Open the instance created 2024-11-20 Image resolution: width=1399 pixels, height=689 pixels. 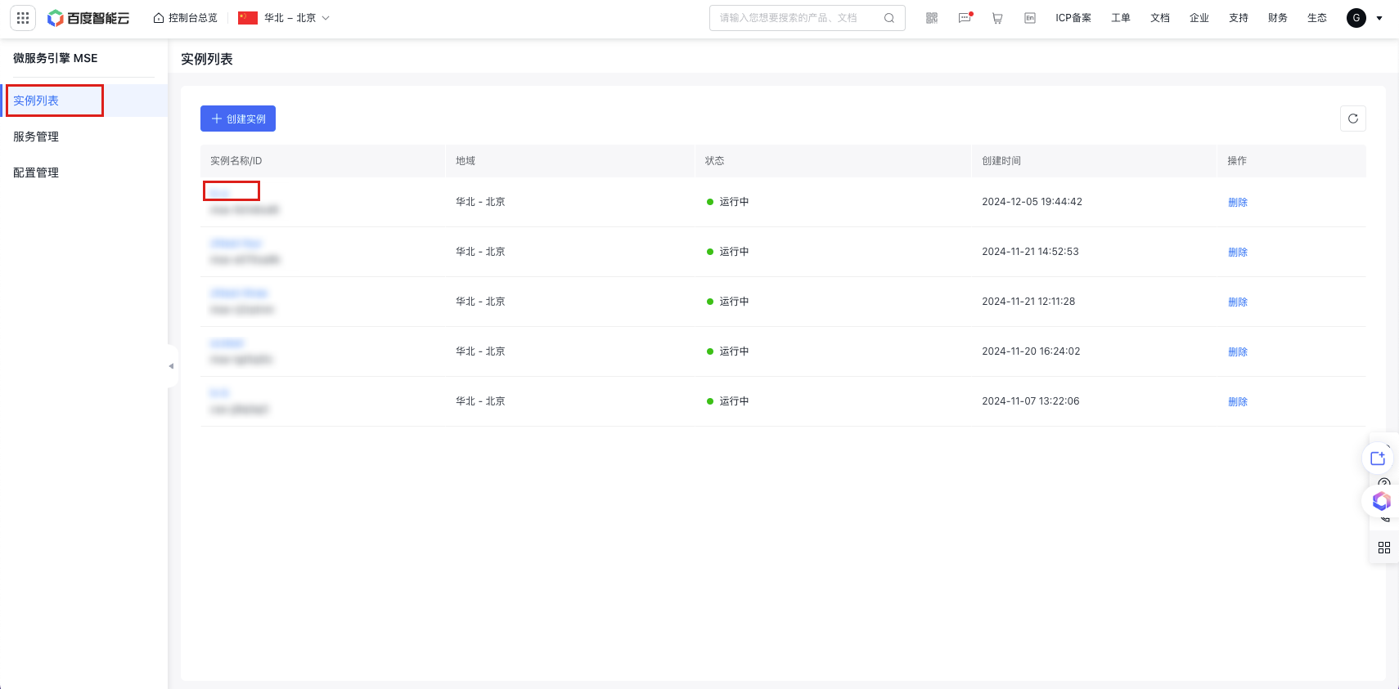coord(227,342)
